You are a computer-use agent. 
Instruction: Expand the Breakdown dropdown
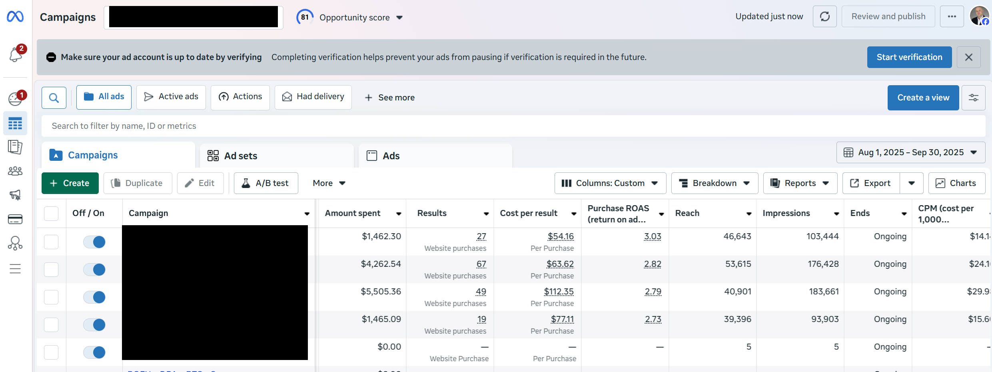point(715,183)
